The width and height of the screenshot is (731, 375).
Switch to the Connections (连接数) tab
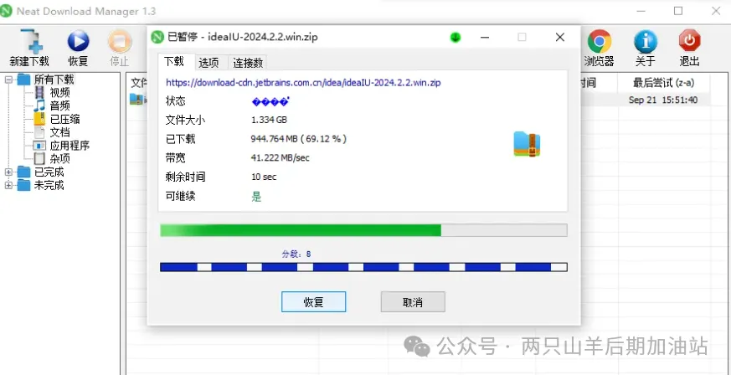click(248, 63)
